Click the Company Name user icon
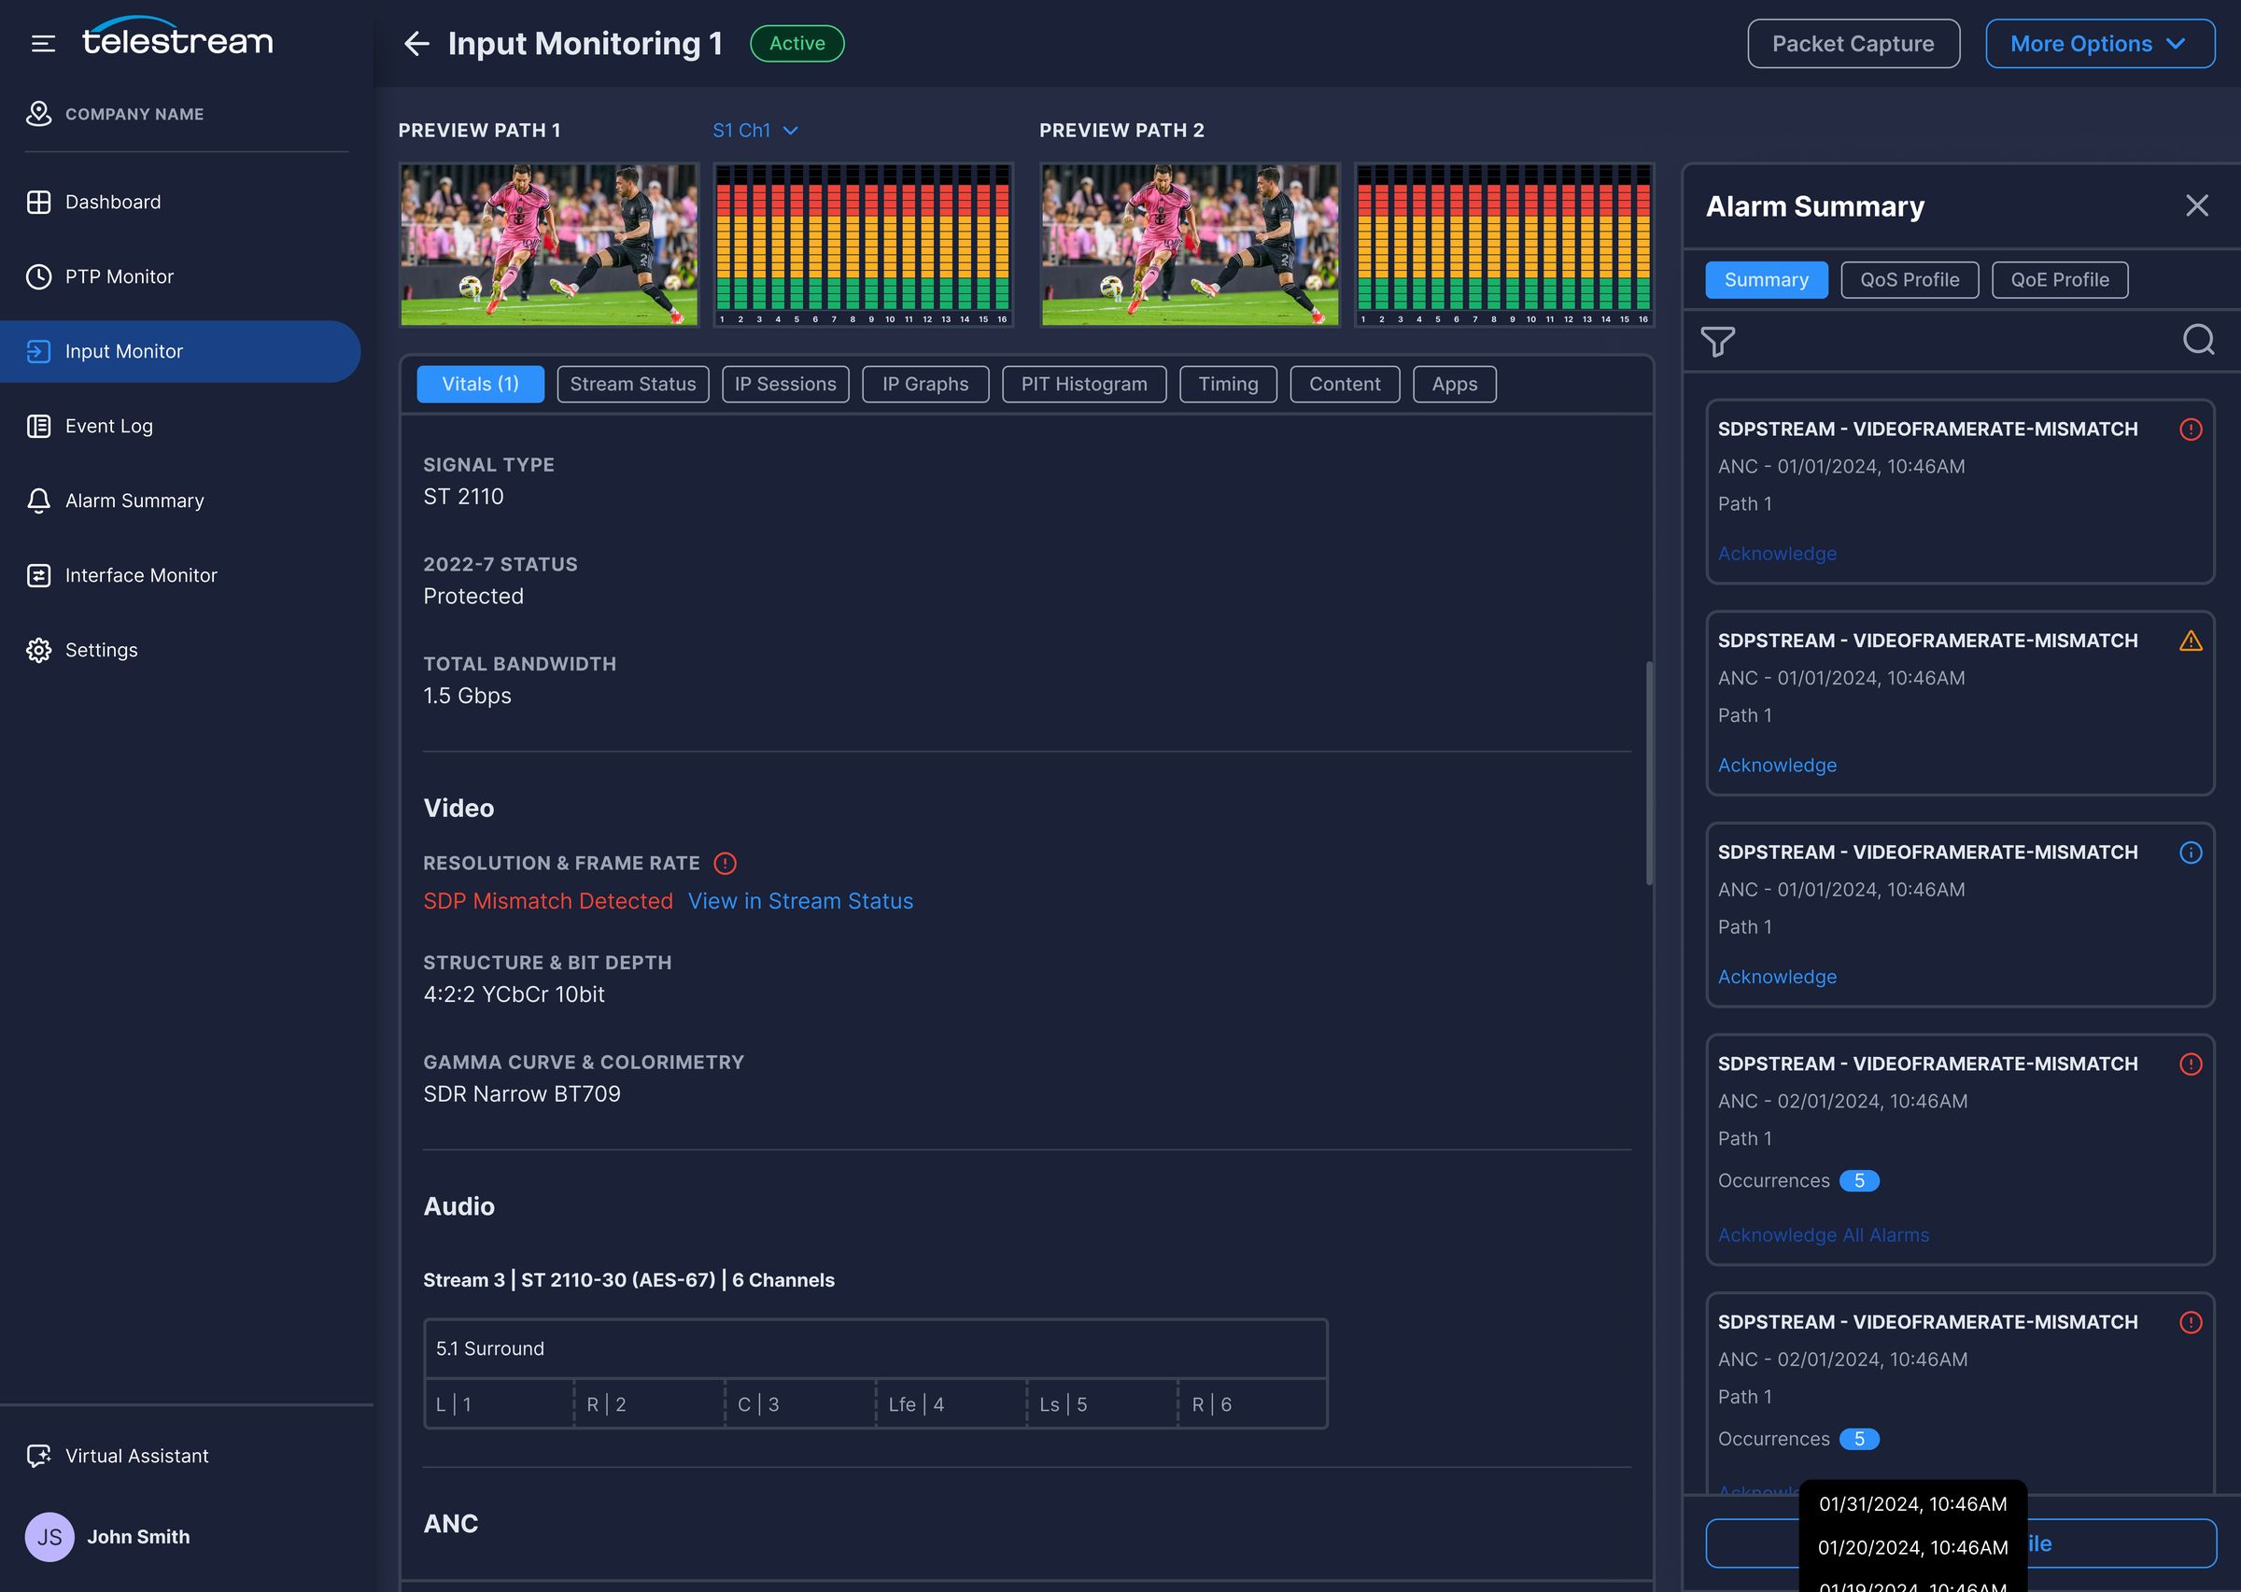 [38, 114]
